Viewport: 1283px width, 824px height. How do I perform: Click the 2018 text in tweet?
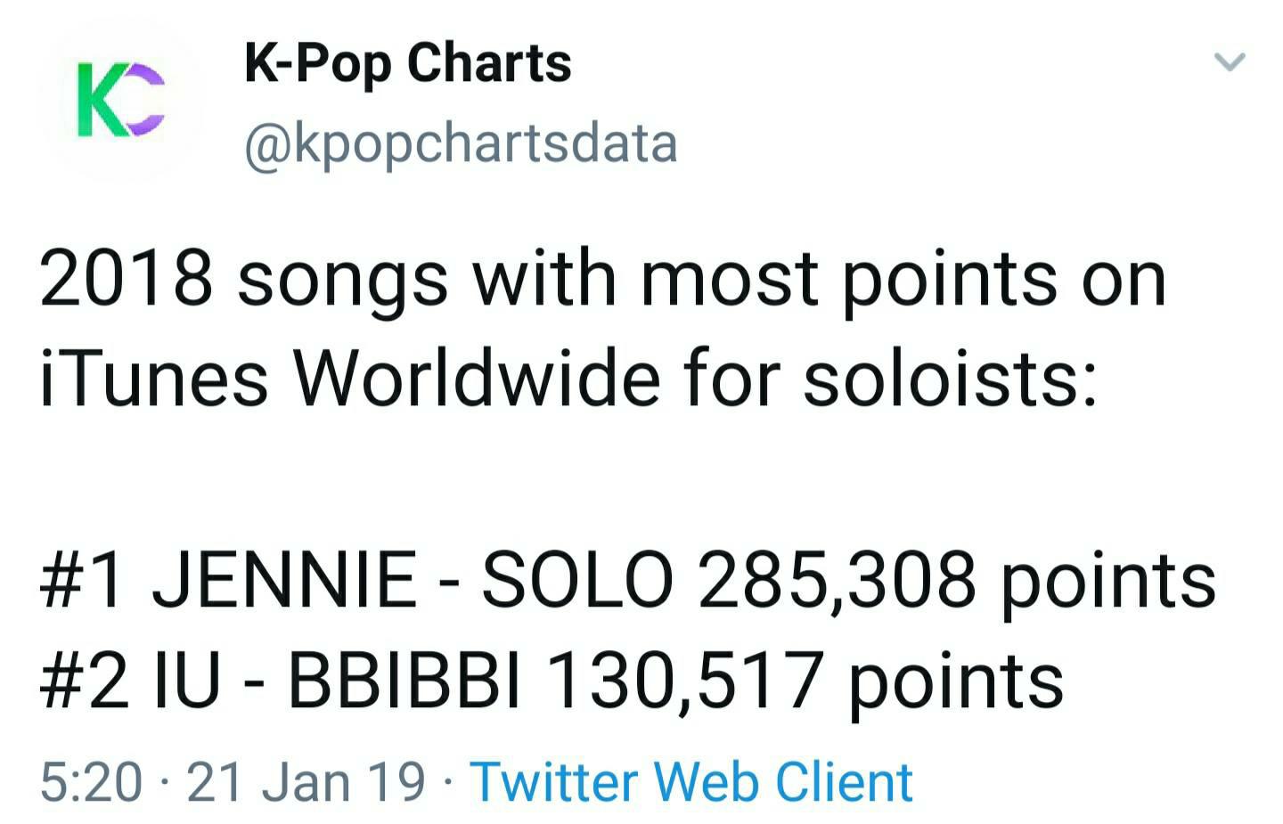click(127, 277)
